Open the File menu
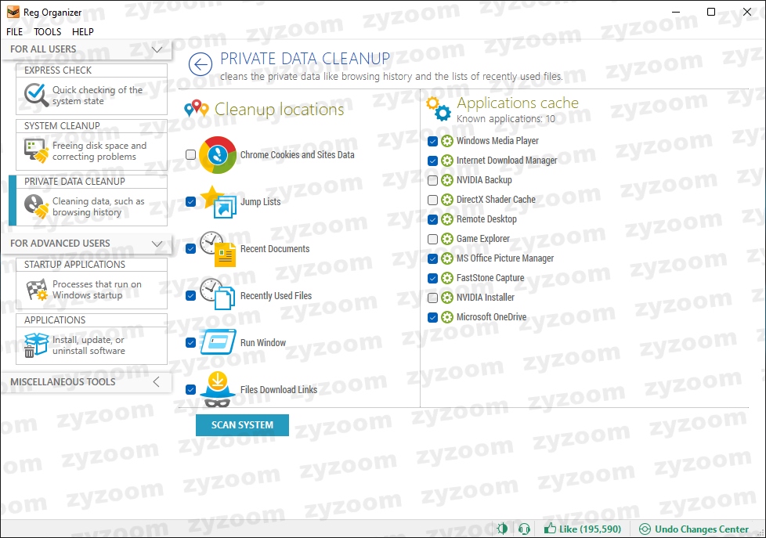The height and width of the screenshot is (538, 766). (x=15, y=32)
